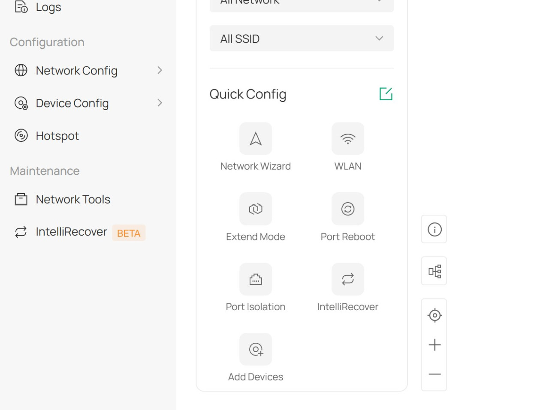The image size is (549, 410).
Task: Open the Hotspot menu item
Action: [x=57, y=136]
